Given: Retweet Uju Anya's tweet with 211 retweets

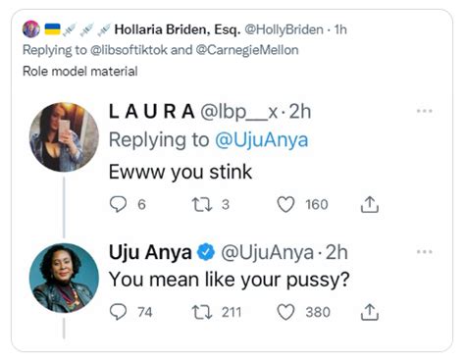Looking at the screenshot, I should click(202, 312).
